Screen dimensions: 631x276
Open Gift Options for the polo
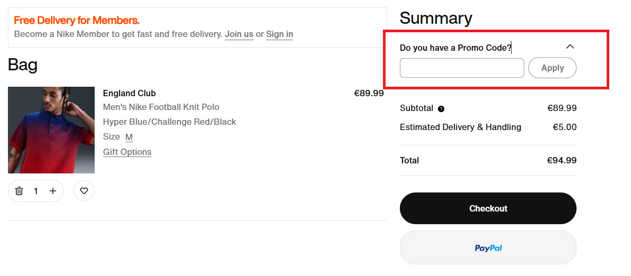pyautogui.click(x=127, y=152)
